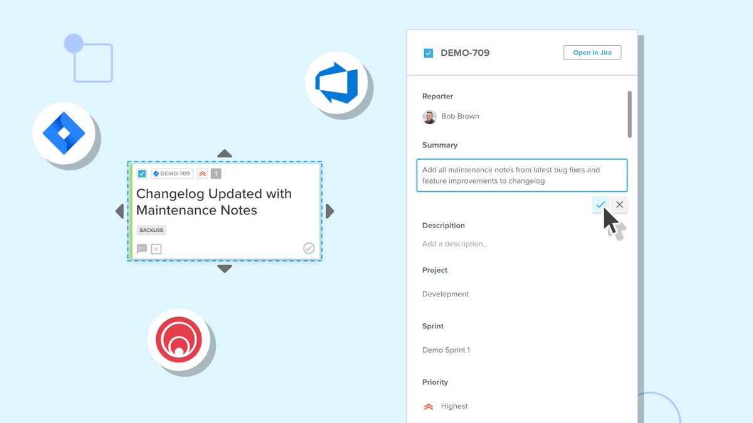
Task: Mark card complete with circled checkmark
Action: tap(309, 248)
